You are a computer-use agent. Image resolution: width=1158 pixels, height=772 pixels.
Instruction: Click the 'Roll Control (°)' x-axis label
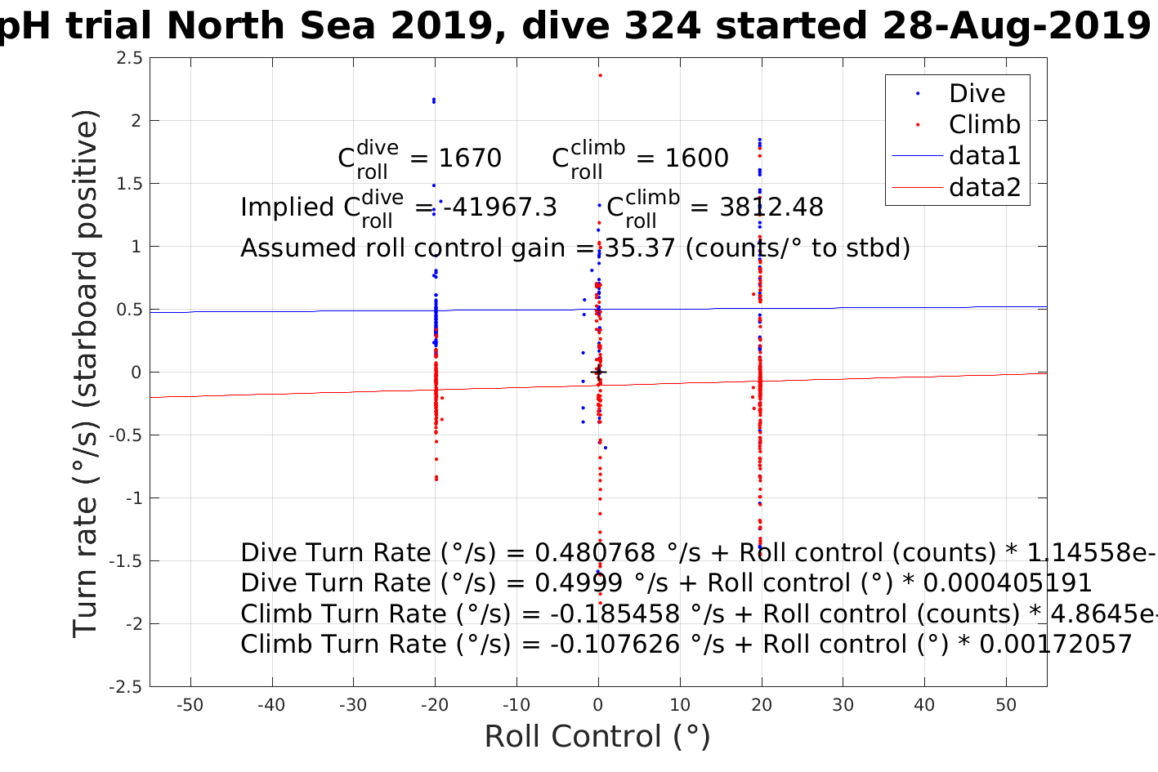[597, 737]
